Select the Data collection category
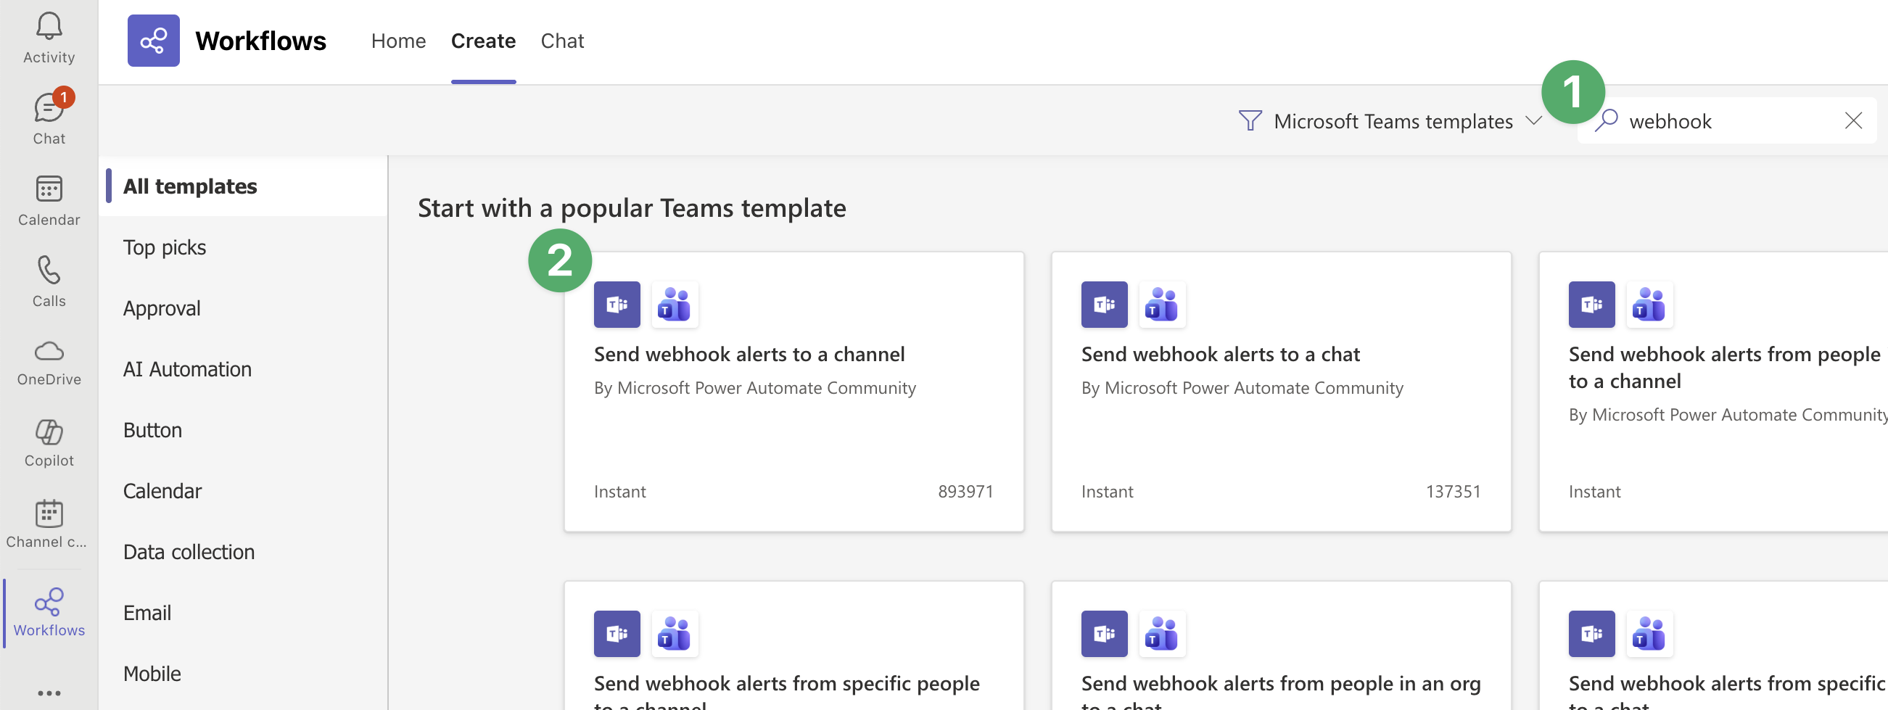 [x=189, y=552]
